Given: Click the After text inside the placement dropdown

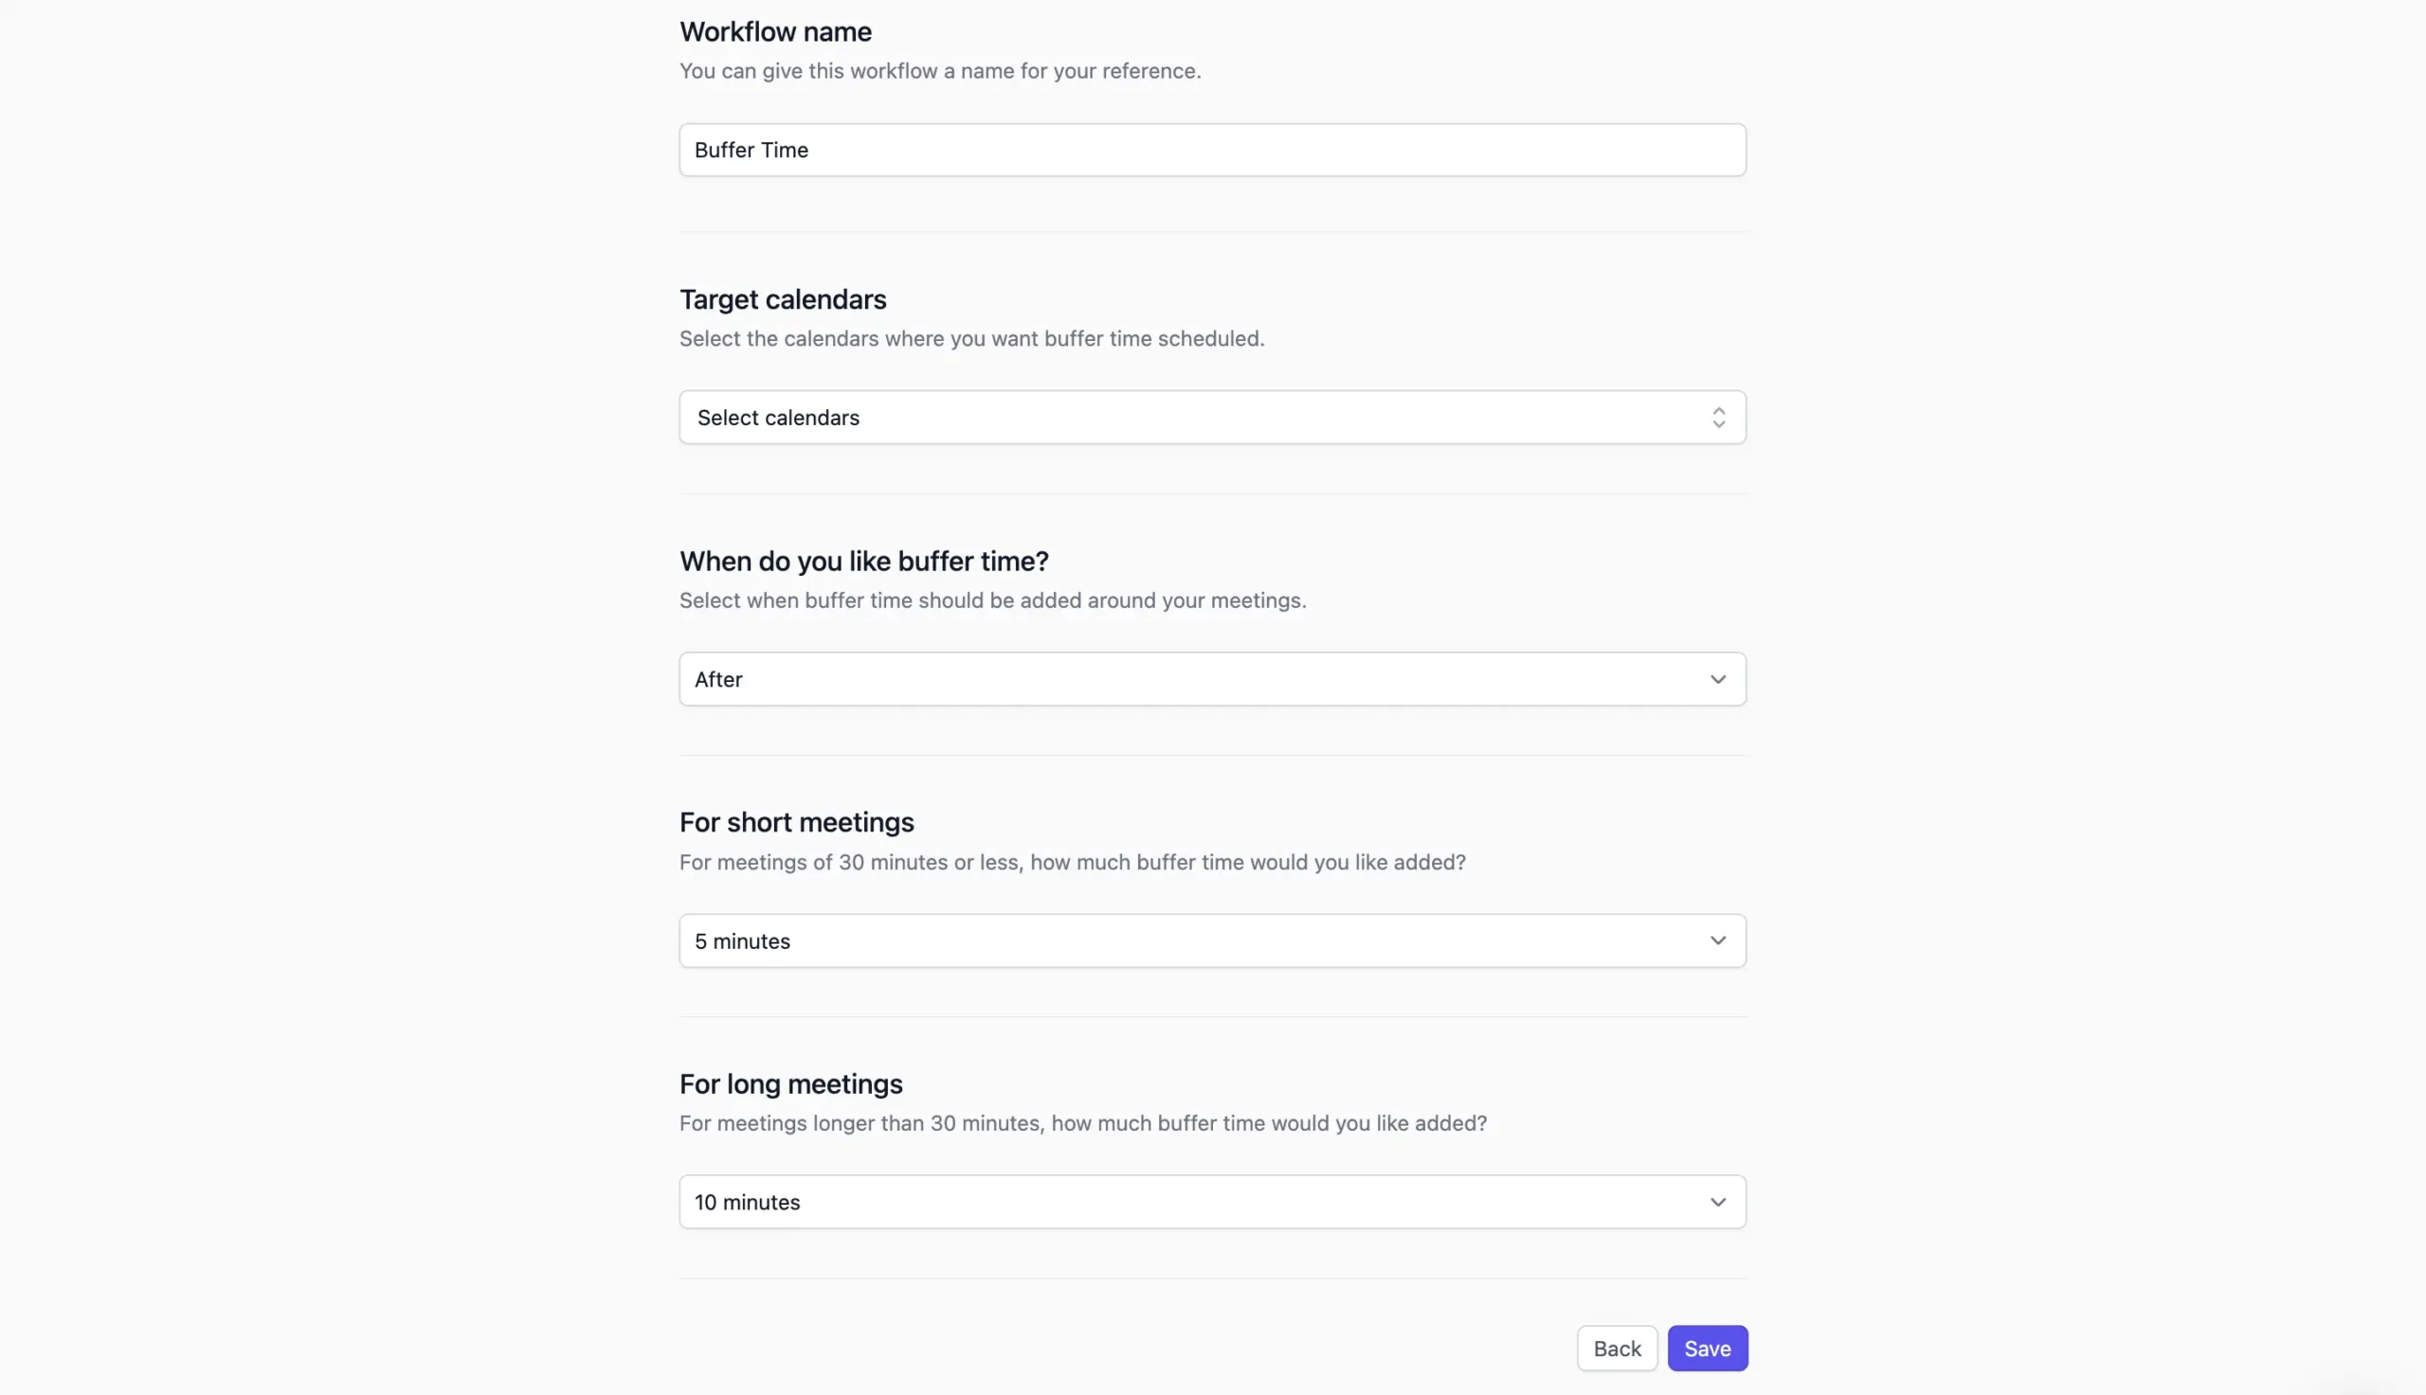Looking at the screenshot, I should [719, 678].
